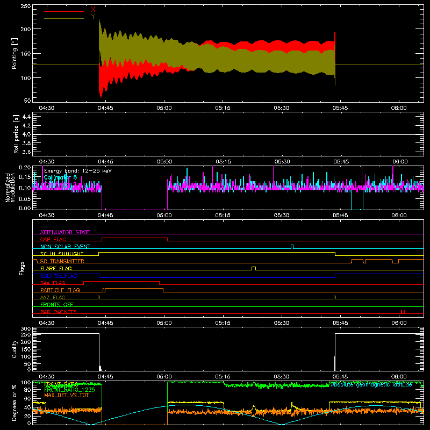
Task: Click the BAD_PACKETS label
Action: [x=59, y=312]
